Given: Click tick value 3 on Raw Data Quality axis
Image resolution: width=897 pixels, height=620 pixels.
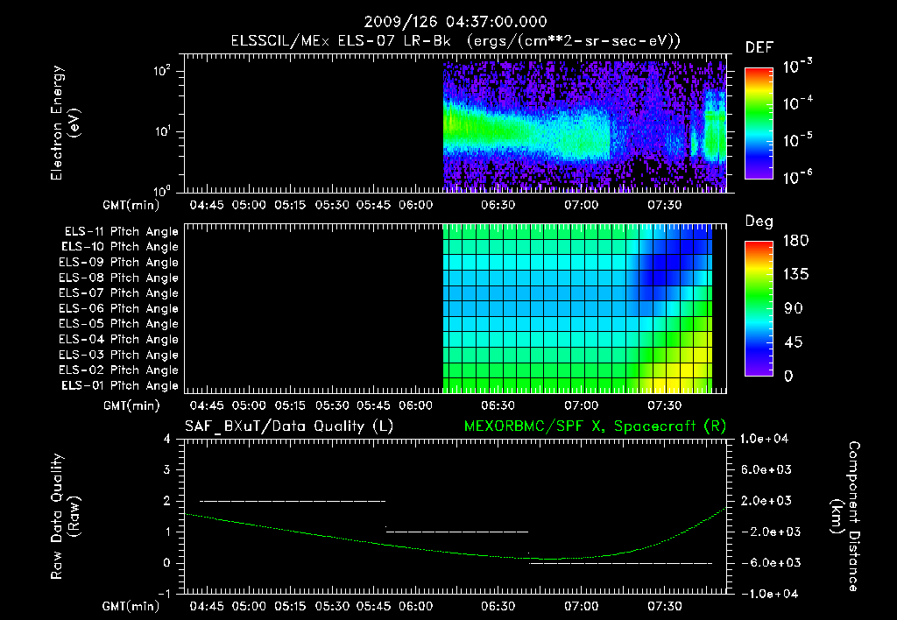Looking at the screenshot, I should click(x=167, y=469).
